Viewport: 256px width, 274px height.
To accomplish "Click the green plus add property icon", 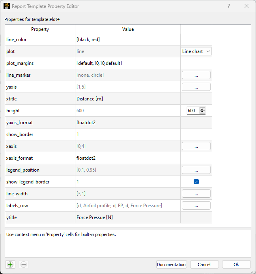I will tap(10, 265).
